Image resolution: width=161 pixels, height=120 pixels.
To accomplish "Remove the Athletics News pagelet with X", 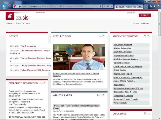I will click(x=104, y=95).
